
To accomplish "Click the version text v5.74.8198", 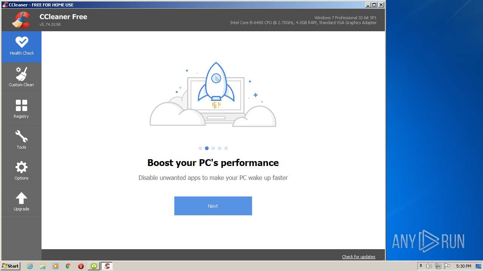I will pyautogui.click(x=50, y=24).
